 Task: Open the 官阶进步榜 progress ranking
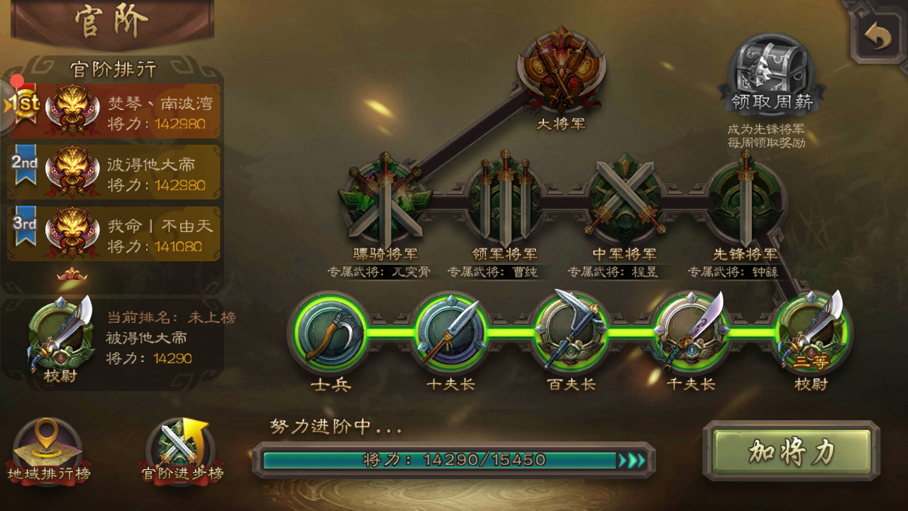(182, 451)
